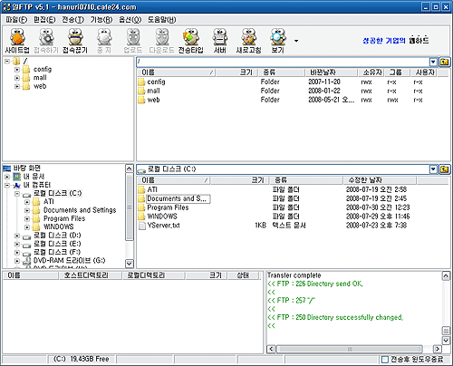Sort transfer queue by 호스트디렉토리 column

point(90,275)
